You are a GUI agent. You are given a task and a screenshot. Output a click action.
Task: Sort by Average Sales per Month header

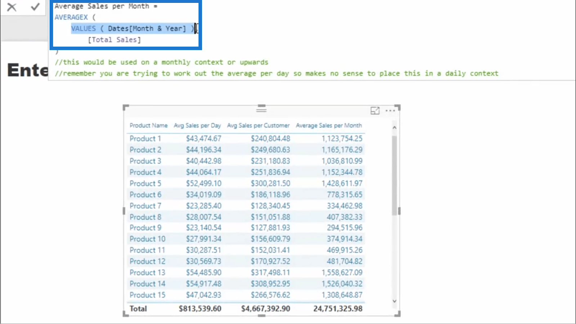[x=329, y=125]
